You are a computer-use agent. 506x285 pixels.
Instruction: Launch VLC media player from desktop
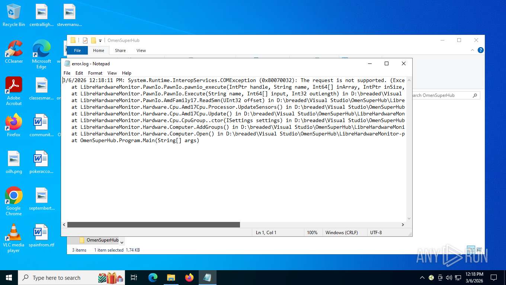click(x=14, y=238)
